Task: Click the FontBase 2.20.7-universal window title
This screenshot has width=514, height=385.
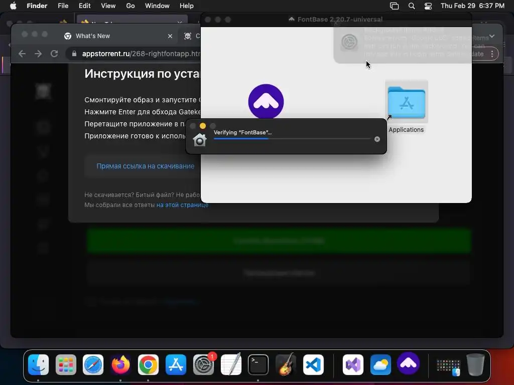Action: pos(340,20)
